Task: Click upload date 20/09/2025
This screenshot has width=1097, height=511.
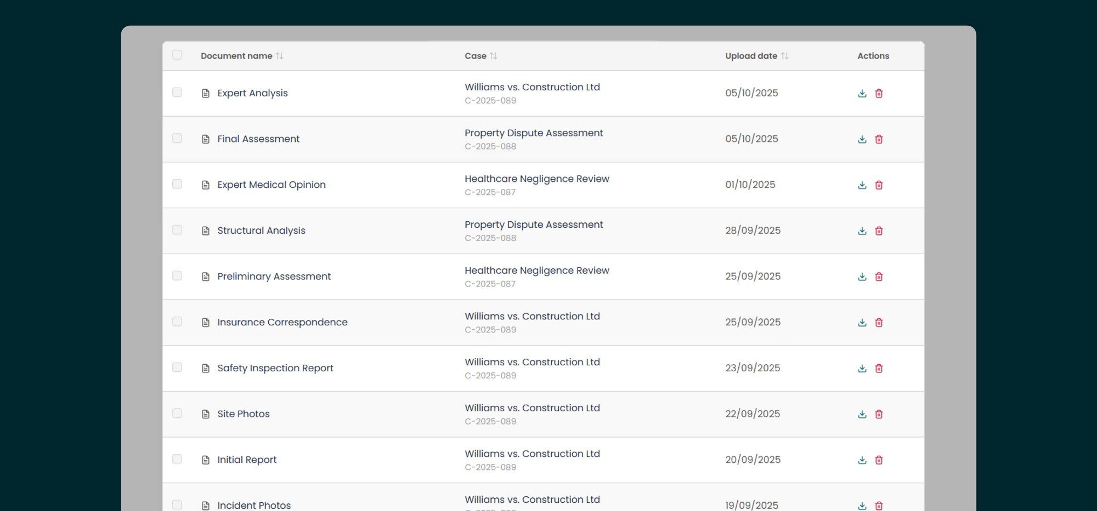Action: [753, 460]
